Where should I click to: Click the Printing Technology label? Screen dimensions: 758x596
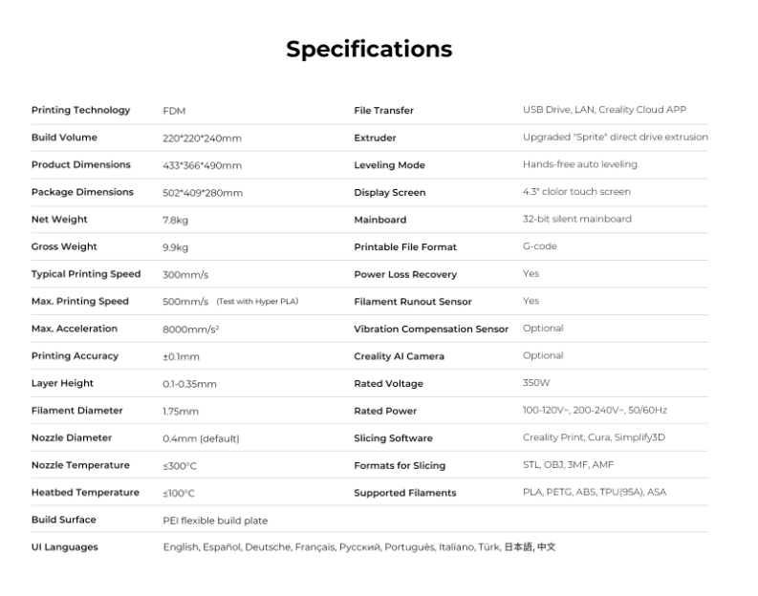(x=80, y=110)
